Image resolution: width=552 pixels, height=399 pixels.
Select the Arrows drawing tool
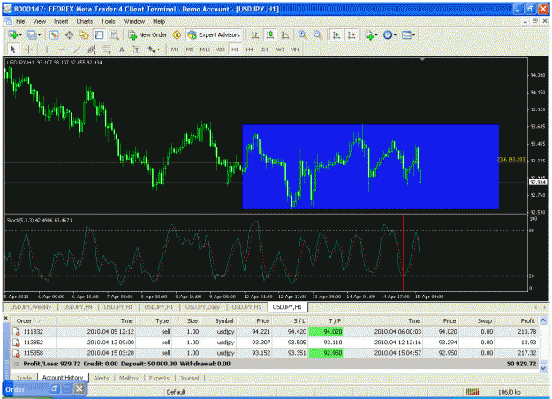coord(152,49)
